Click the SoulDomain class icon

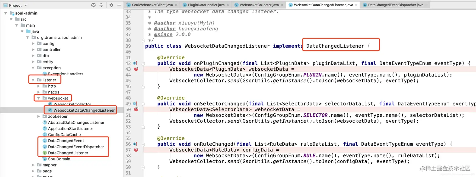tap(45, 159)
